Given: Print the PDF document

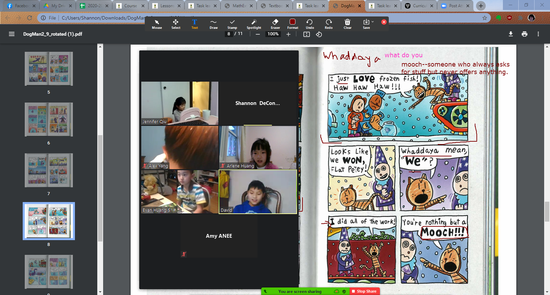Looking at the screenshot, I should coord(525,34).
